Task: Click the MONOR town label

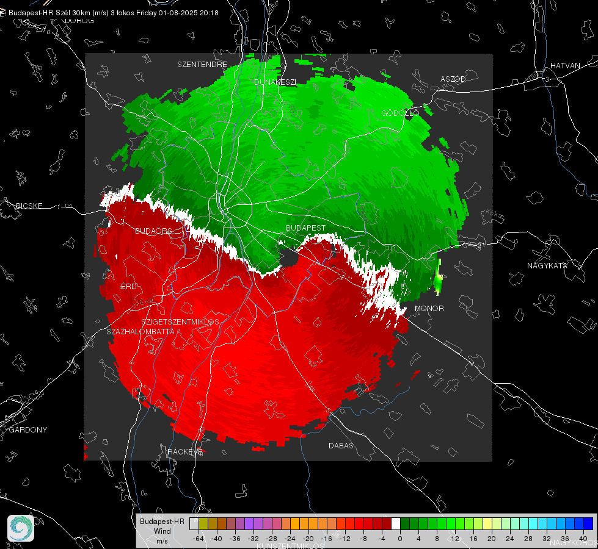Action: [429, 308]
